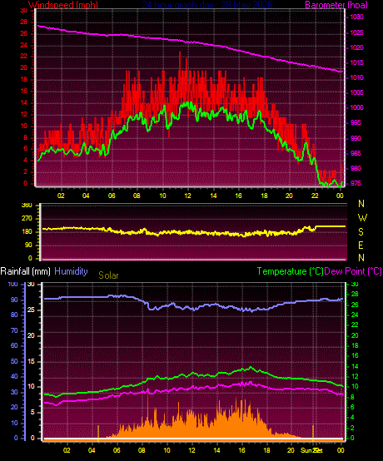Click the 'S' compass label beside the wind direction chart
The height and width of the screenshot is (461, 383).
[361, 231]
